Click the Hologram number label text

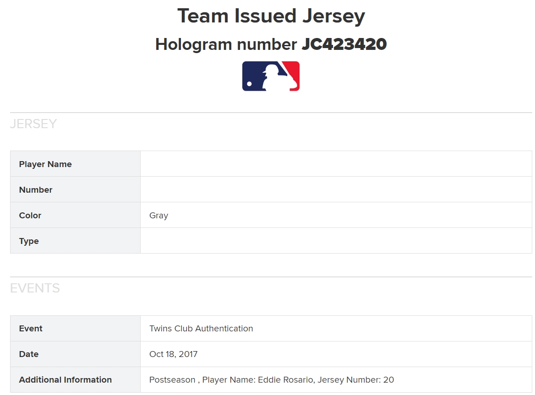point(226,44)
